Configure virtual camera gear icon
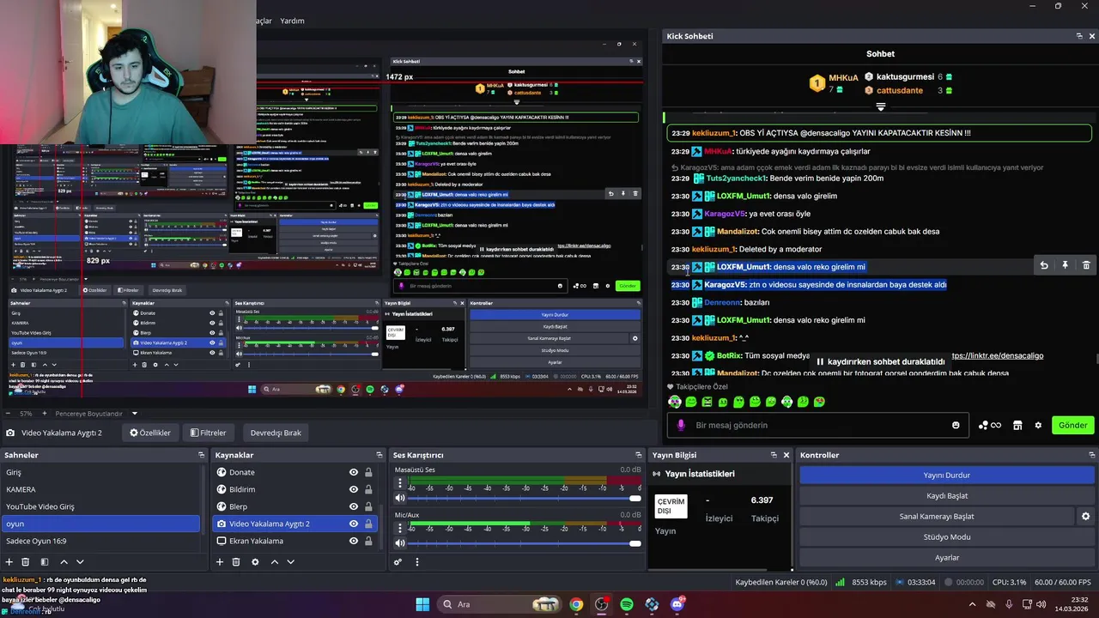The height and width of the screenshot is (618, 1099). 1085,517
